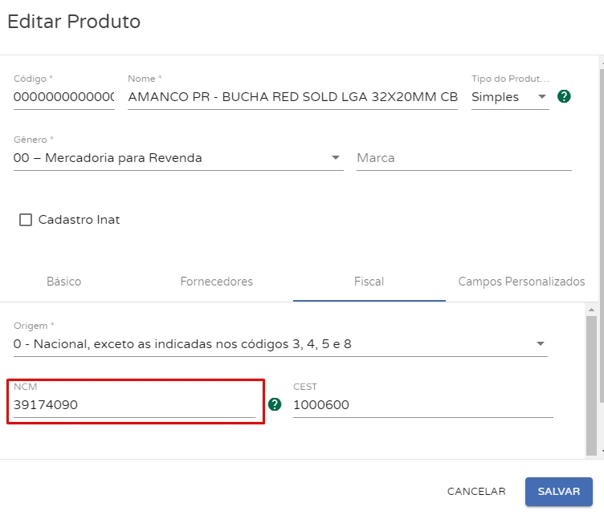Click the dialog scrollbar down arrow
The height and width of the screenshot is (515, 604).
click(601, 452)
